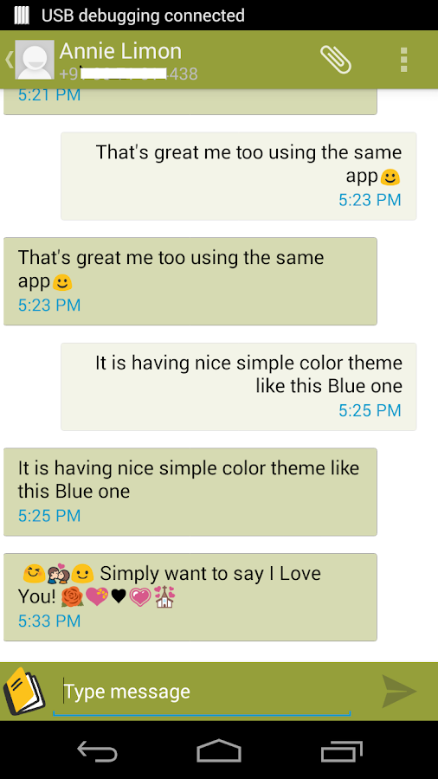Open the yellow notebook templates icon

24,692
